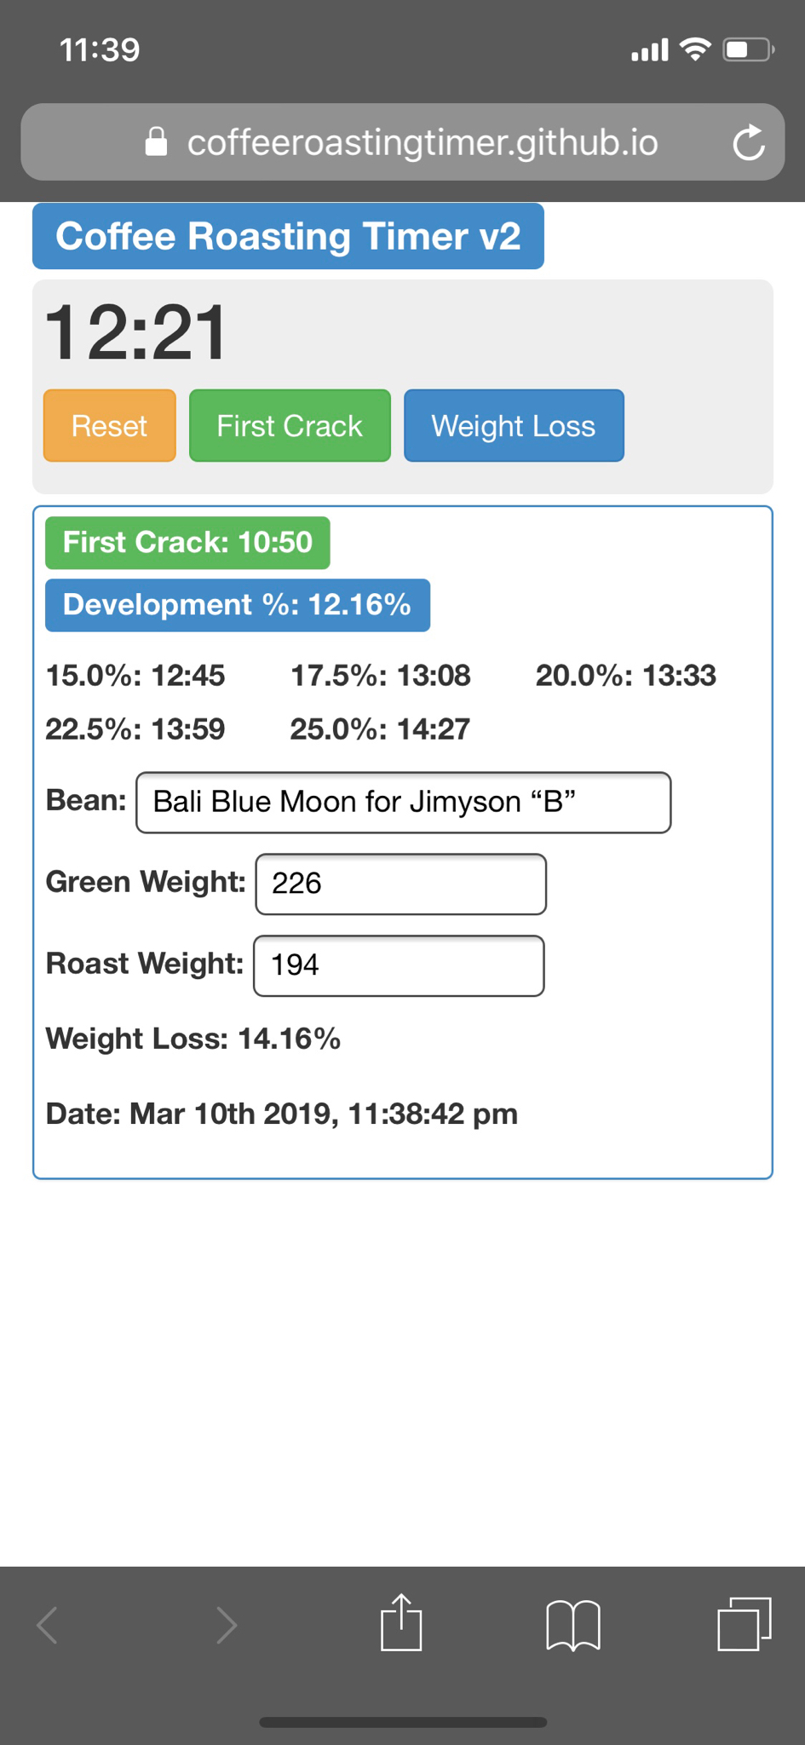Screen dimensions: 805x1745
Task: Click the orange Reset button
Action: tap(110, 426)
